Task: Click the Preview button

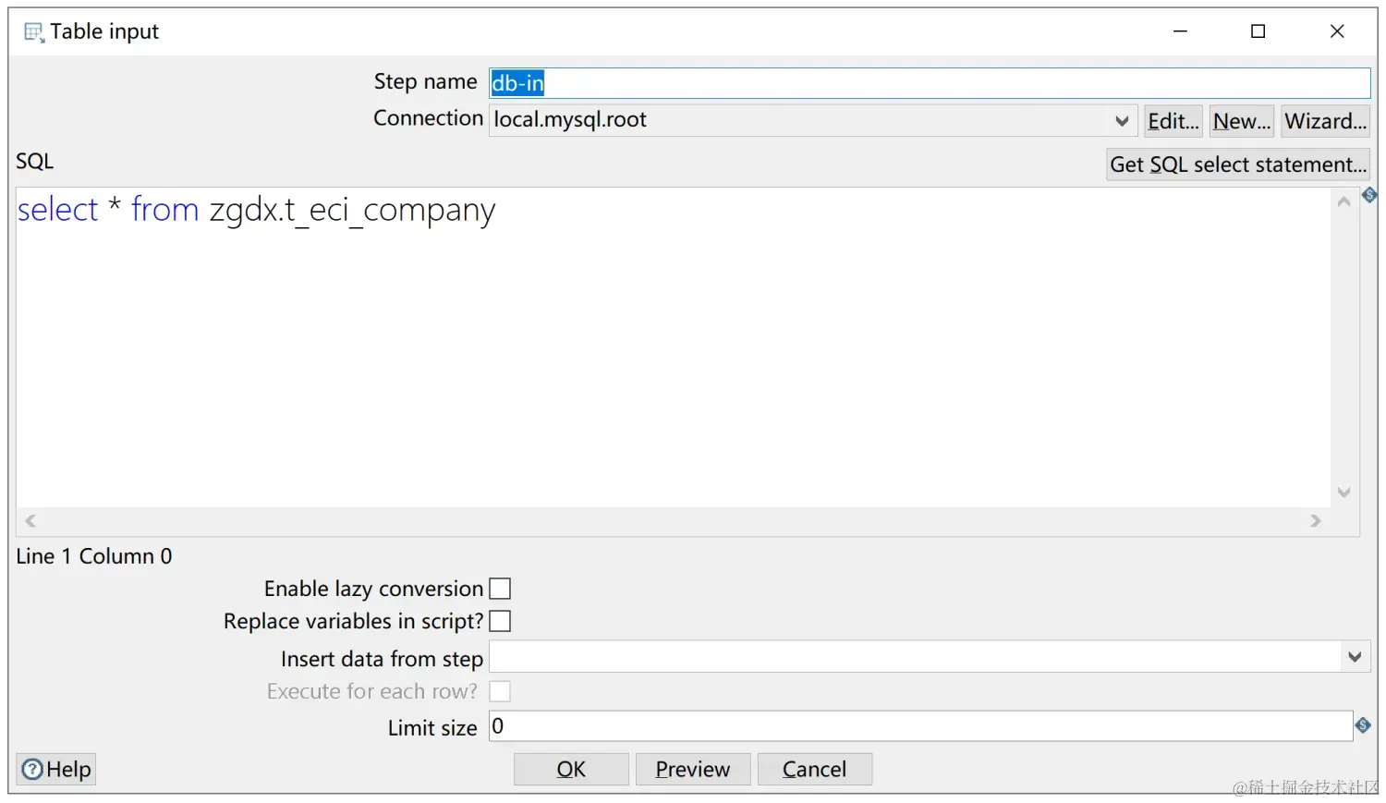Action: [x=693, y=769]
